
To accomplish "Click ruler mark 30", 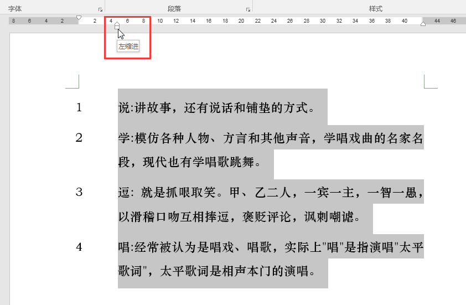I will pyautogui.click(x=323, y=21).
